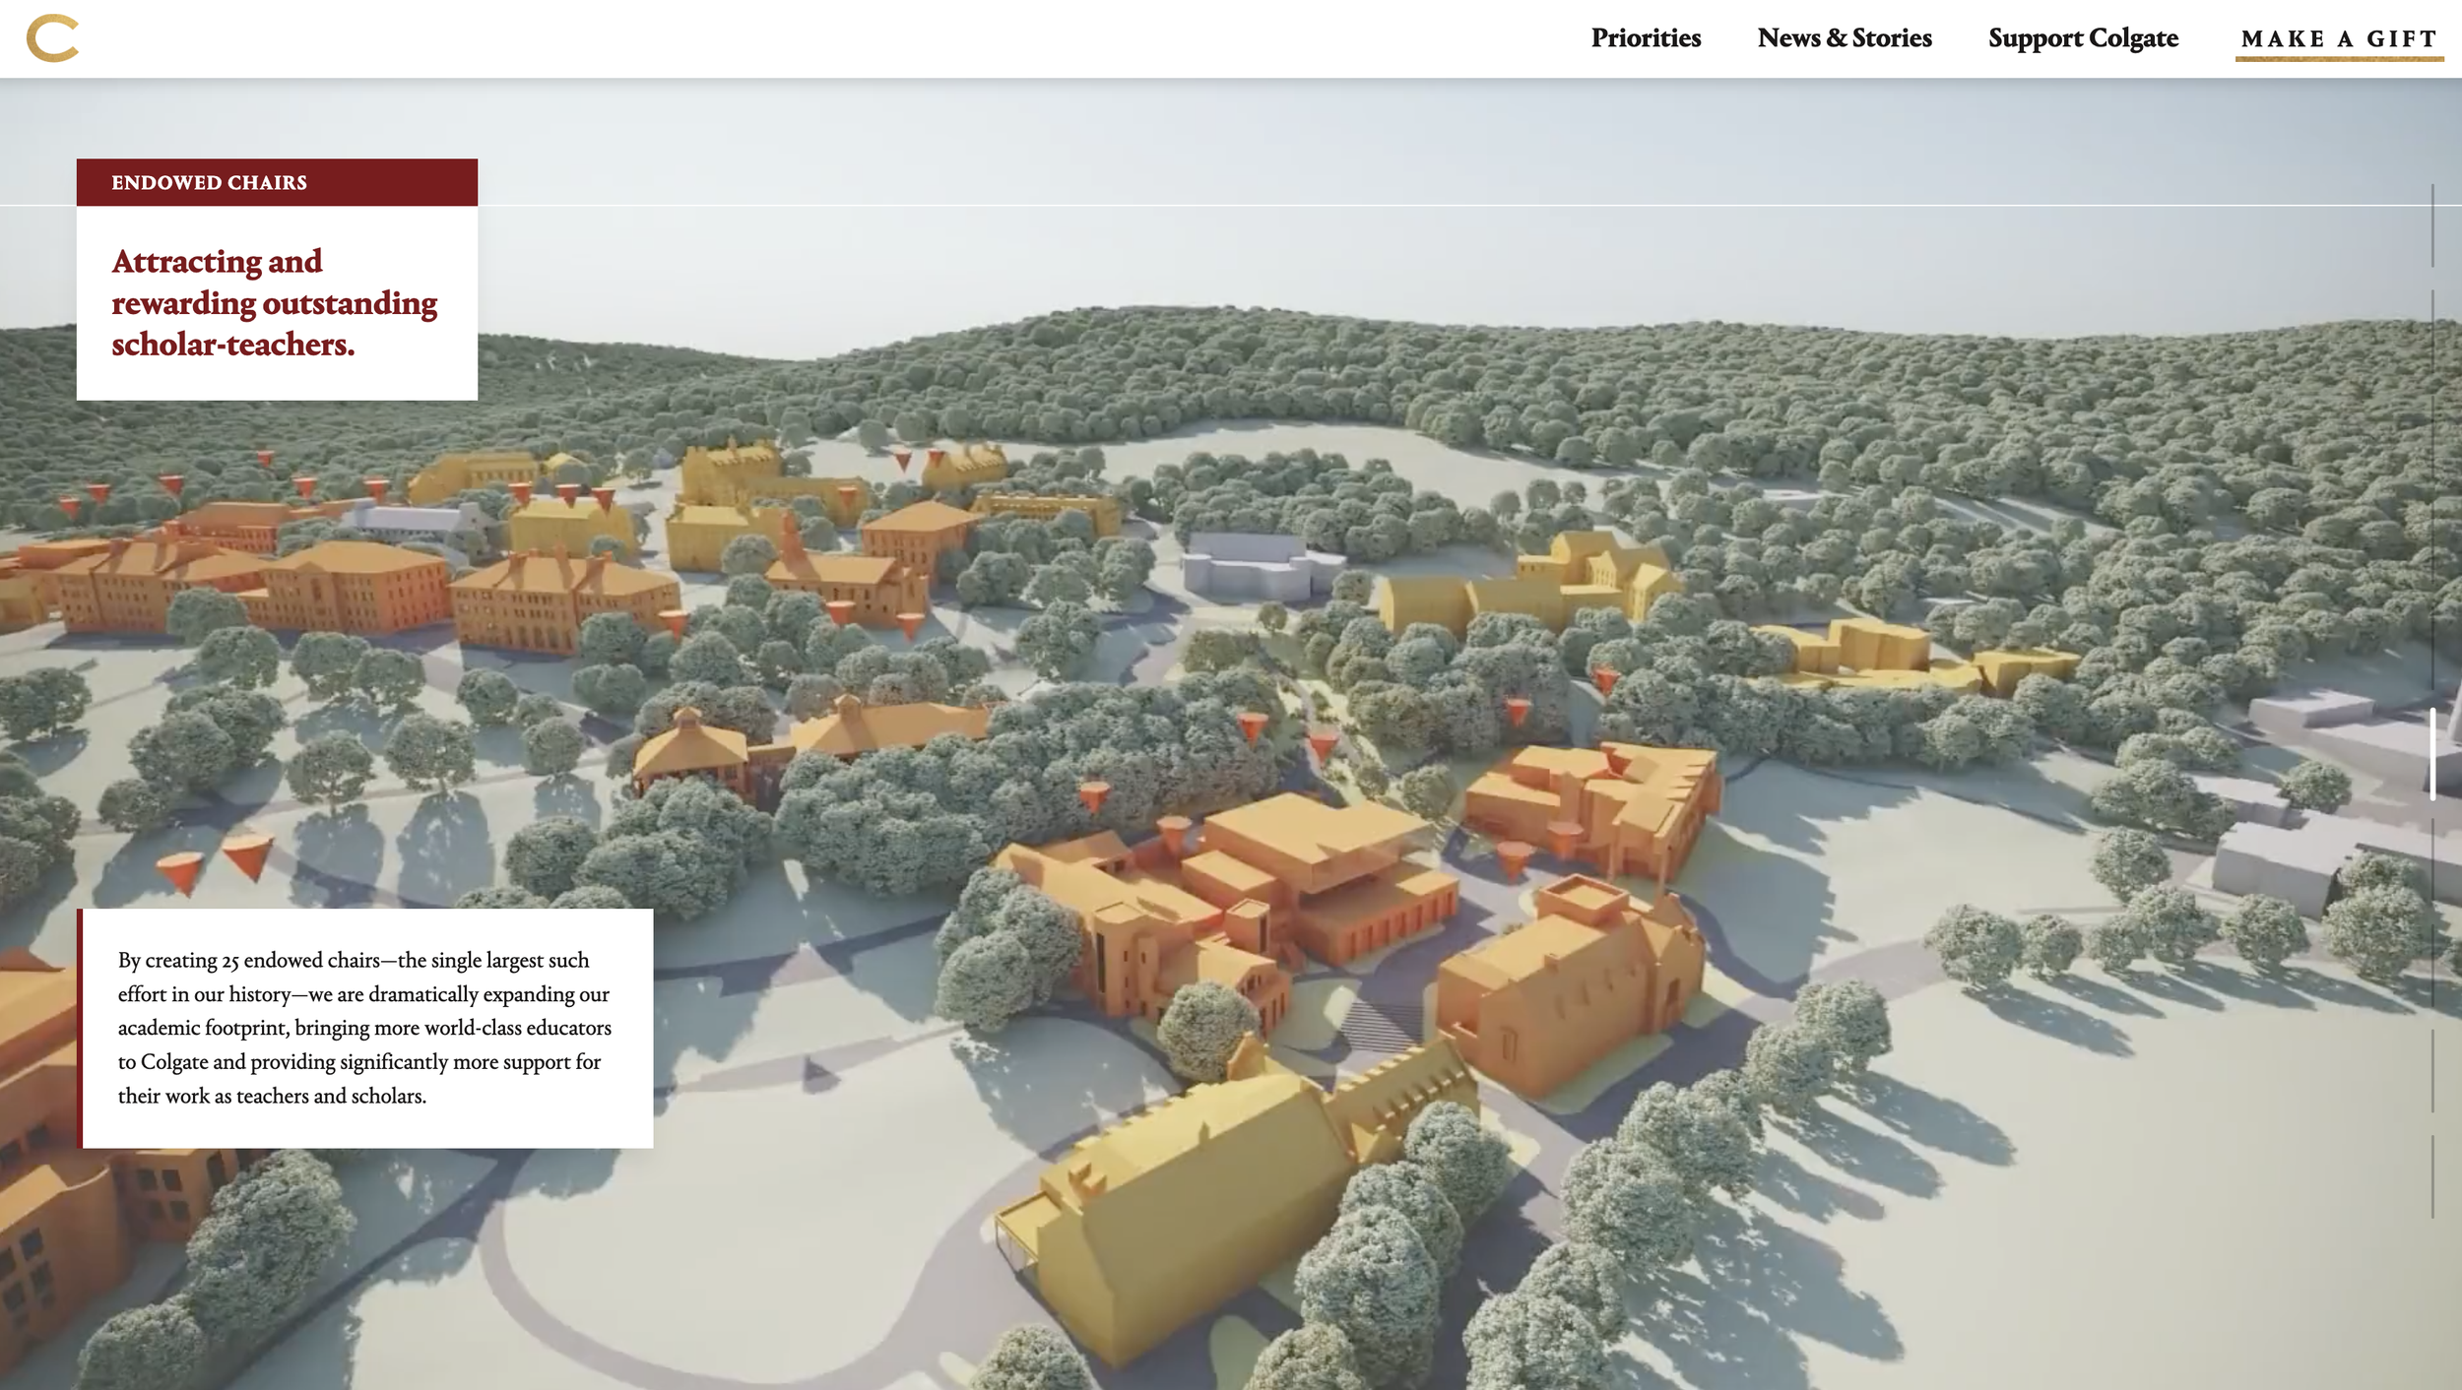Screen dimensions: 2462x1390
Task: Click the larger orange cone marker on left lawn
Action: click(249, 854)
